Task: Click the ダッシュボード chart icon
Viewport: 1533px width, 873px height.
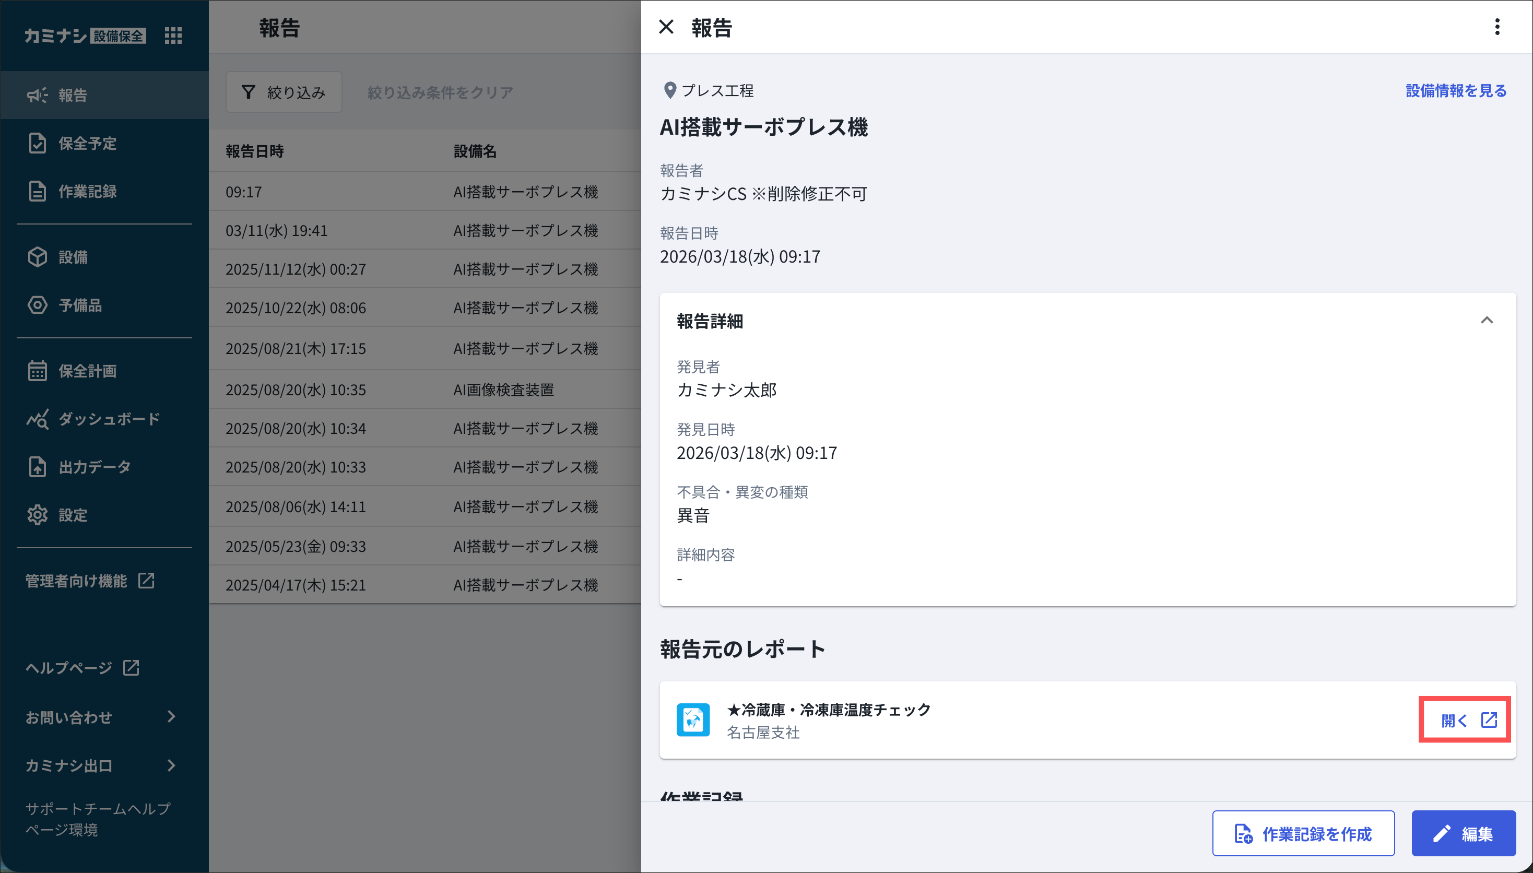Action: click(37, 419)
